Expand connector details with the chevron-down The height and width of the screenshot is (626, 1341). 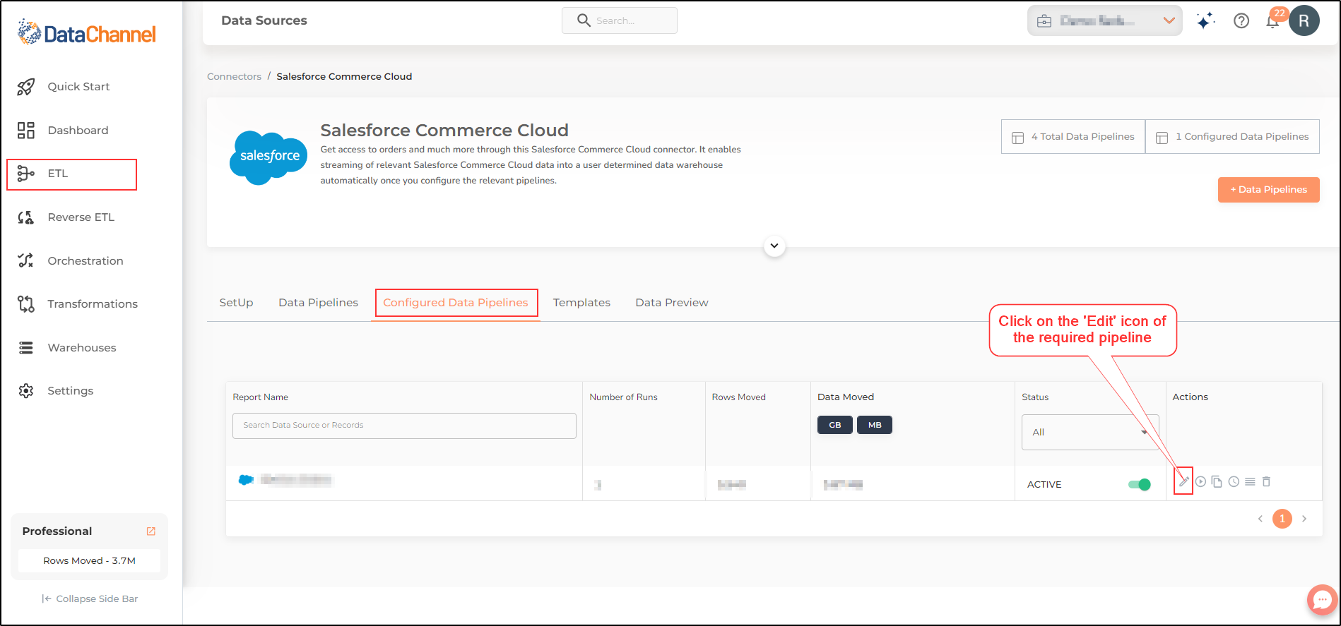click(774, 246)
